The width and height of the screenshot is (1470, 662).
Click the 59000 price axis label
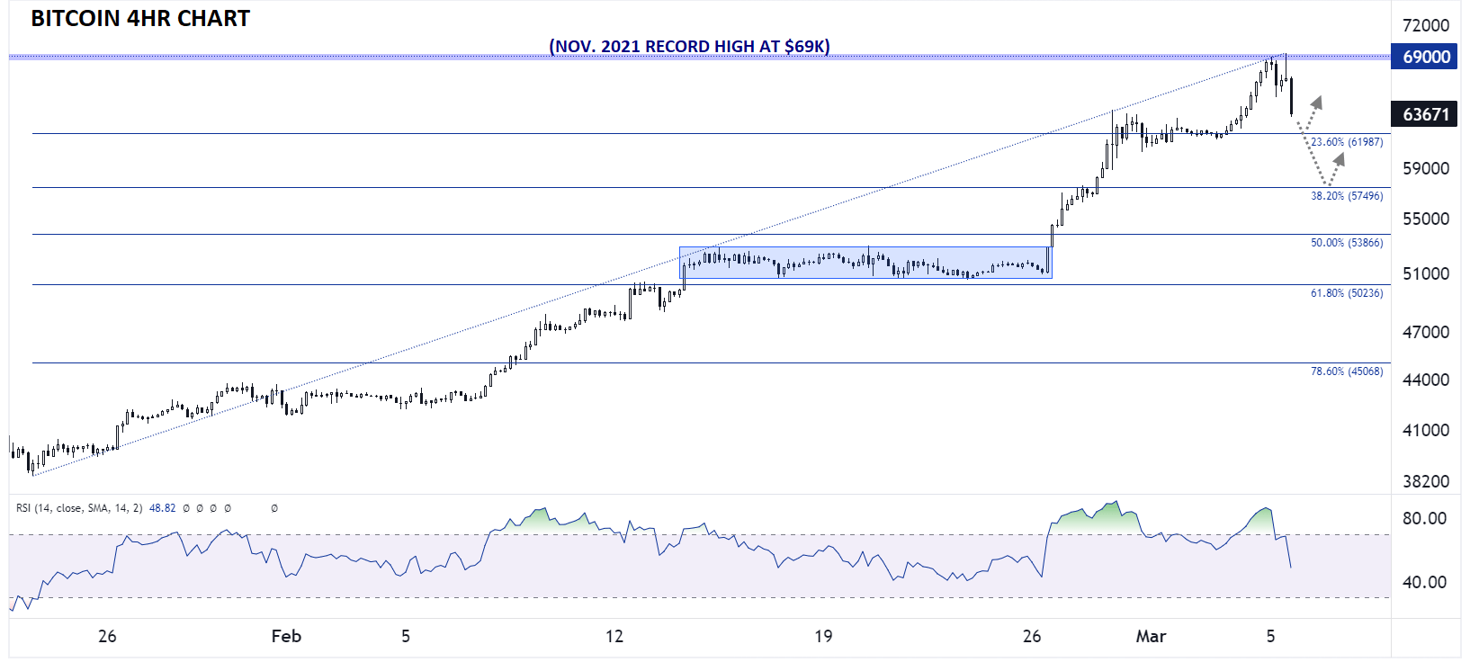[1426, 168]
